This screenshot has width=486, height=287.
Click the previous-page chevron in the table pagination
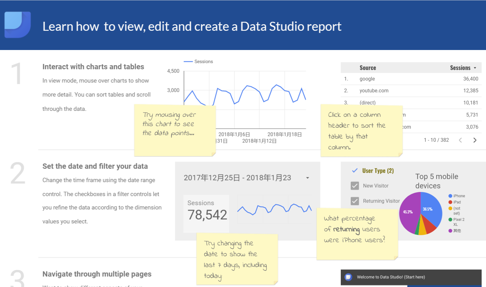point(460,140)
